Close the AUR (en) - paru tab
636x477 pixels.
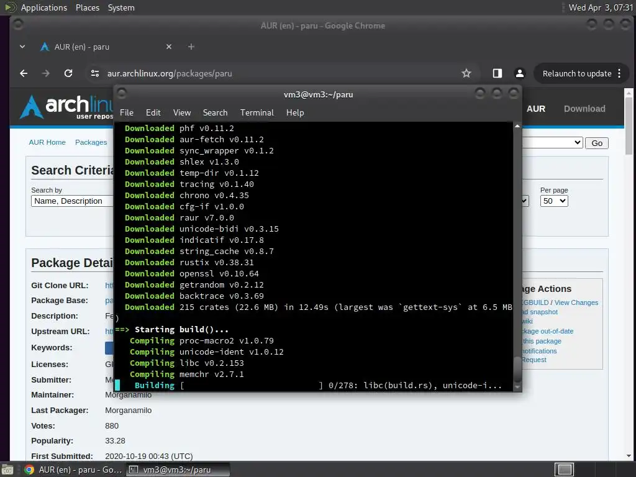169,47
